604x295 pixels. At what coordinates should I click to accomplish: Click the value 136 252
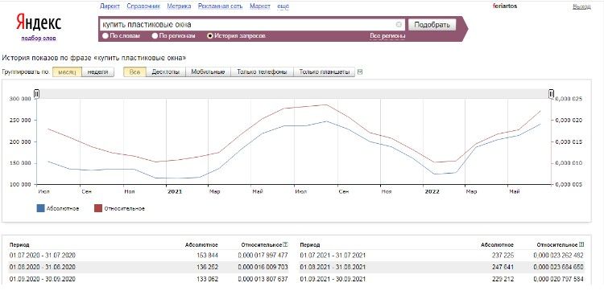tap(207, 267)
